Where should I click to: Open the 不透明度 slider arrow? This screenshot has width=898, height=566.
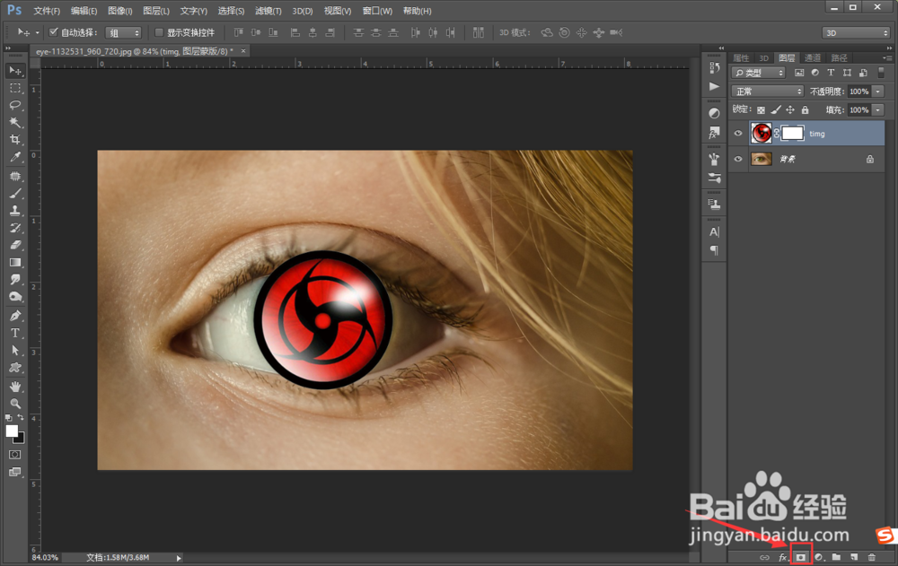tap(878, 91)
